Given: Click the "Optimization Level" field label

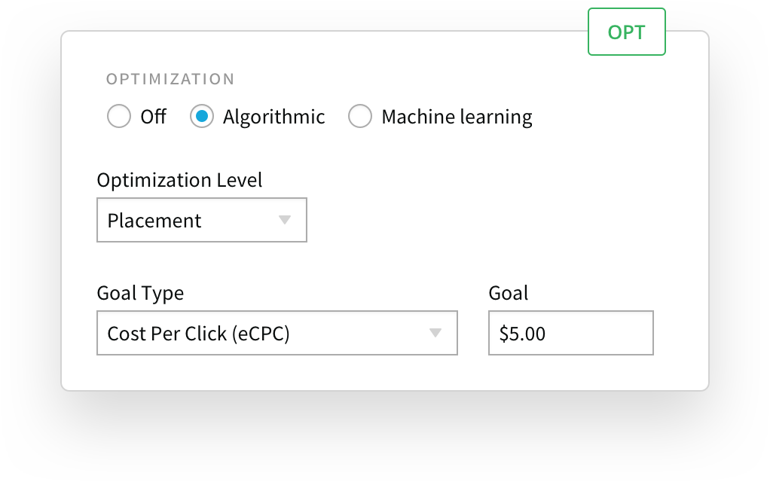Looking at the screenshot, I should click(x=179, y=180).
